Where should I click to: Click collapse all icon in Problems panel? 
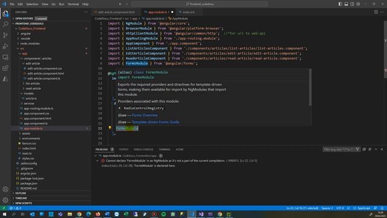click(364, 150)
